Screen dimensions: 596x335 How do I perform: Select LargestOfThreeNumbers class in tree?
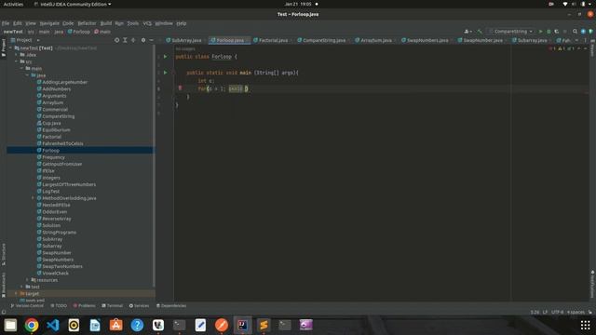tap(69, 184)
